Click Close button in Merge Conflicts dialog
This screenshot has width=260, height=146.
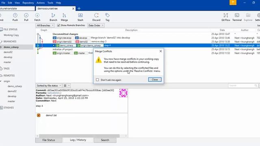(155, 79)
